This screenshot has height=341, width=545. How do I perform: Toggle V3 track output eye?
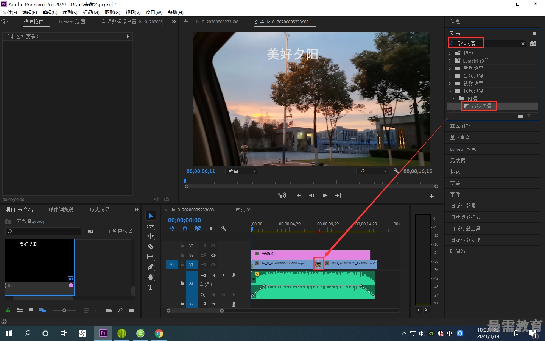click(x=213, y=246)
